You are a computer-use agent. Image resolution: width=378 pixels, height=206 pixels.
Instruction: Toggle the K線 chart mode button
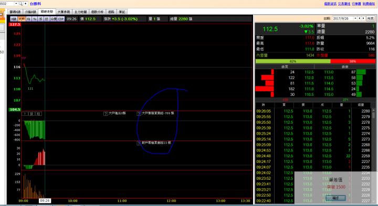[14, 19]
